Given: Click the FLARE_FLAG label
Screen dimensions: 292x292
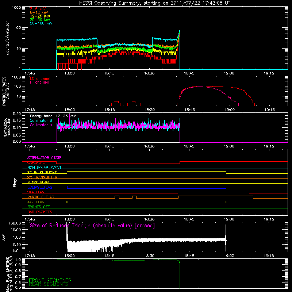Looking at the screenshot, I should pos(38,182).
